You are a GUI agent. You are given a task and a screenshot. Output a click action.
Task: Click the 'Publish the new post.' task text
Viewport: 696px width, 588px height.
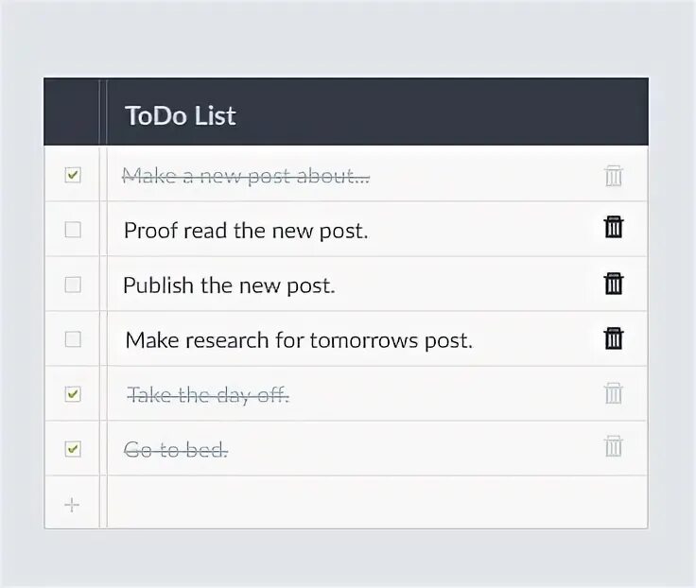(x=229, y=285)
